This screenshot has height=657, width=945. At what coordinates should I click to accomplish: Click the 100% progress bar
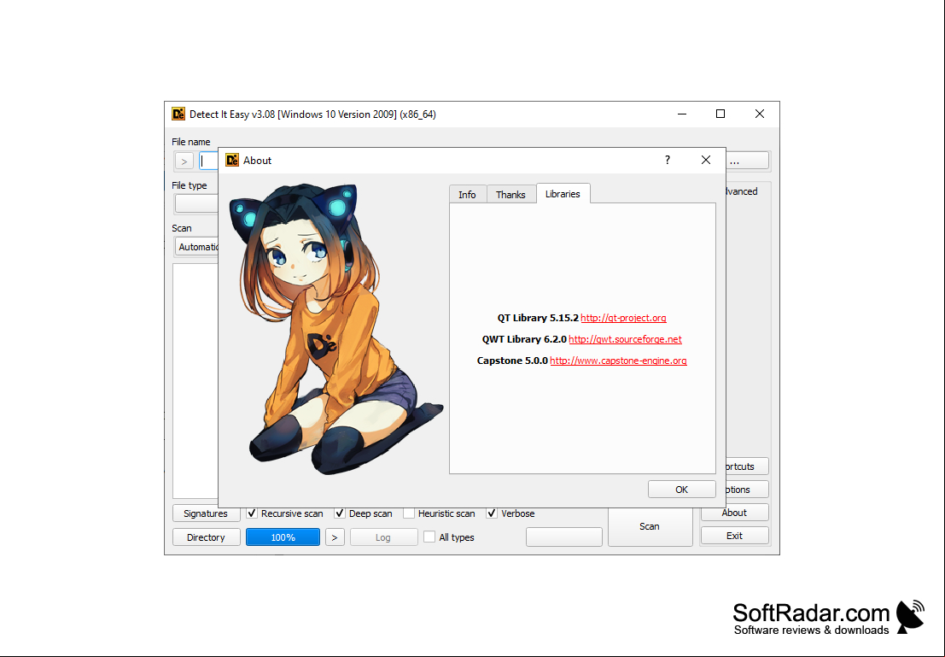(283, 537)
